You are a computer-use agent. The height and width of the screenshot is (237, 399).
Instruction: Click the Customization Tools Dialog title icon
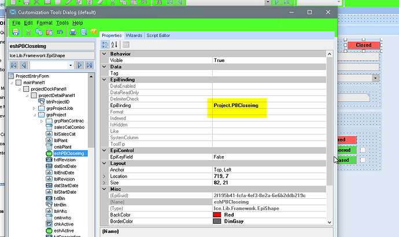tap(13, 12)
